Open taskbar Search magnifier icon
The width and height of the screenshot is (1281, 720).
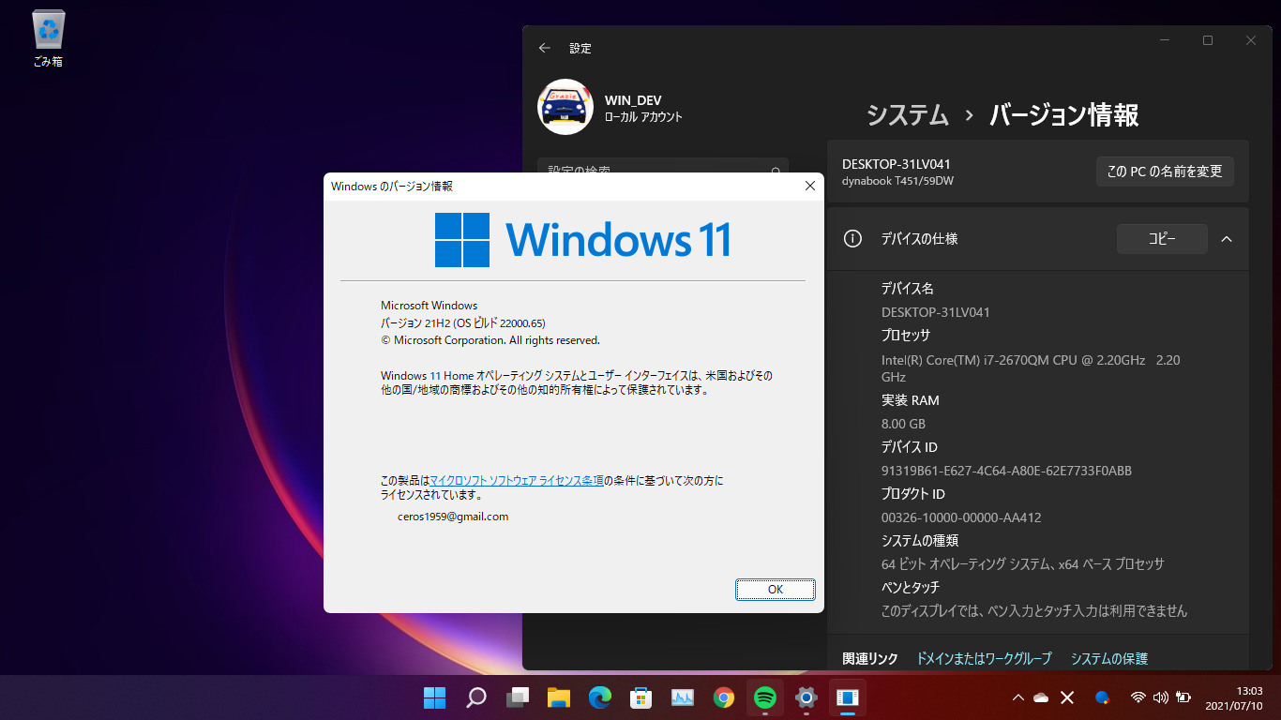pyautogui.click(x=476, y=697)
